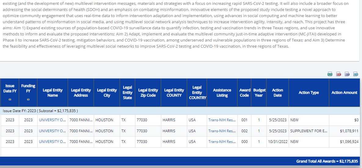The height and width of the screenshot is (168, 362).
Task: Sort by Legal Entity COUNTY column header
Action: point(174,93)
